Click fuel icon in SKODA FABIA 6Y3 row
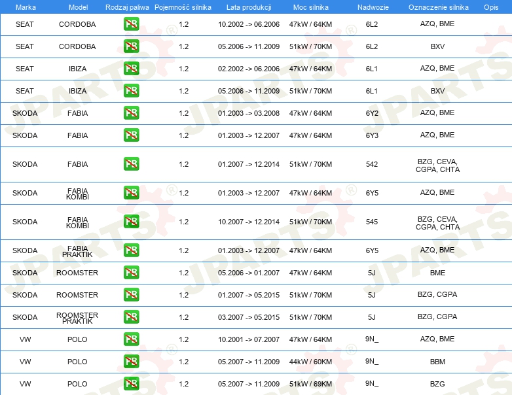Viewport: 512px width, 395px height. 131,135
